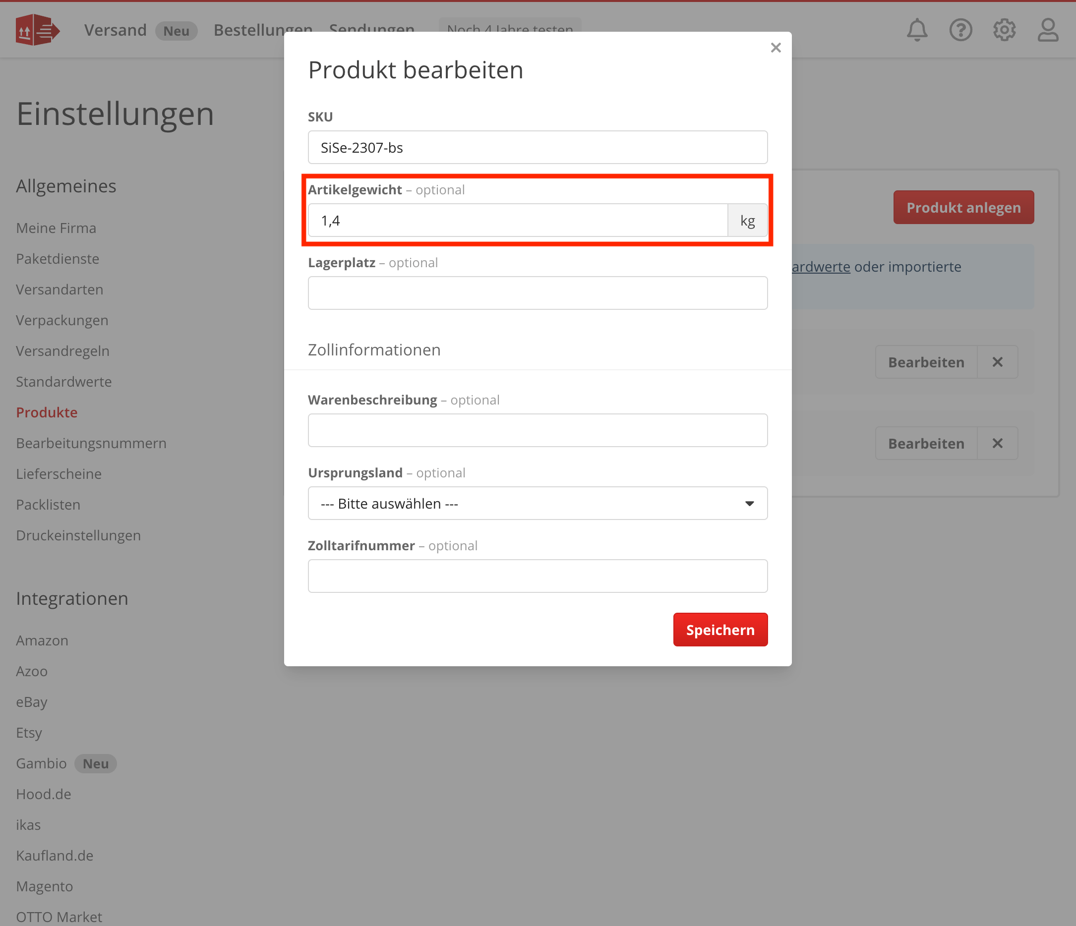
Task: Open the Versand menu item
Action: click(x=115, y=30)
